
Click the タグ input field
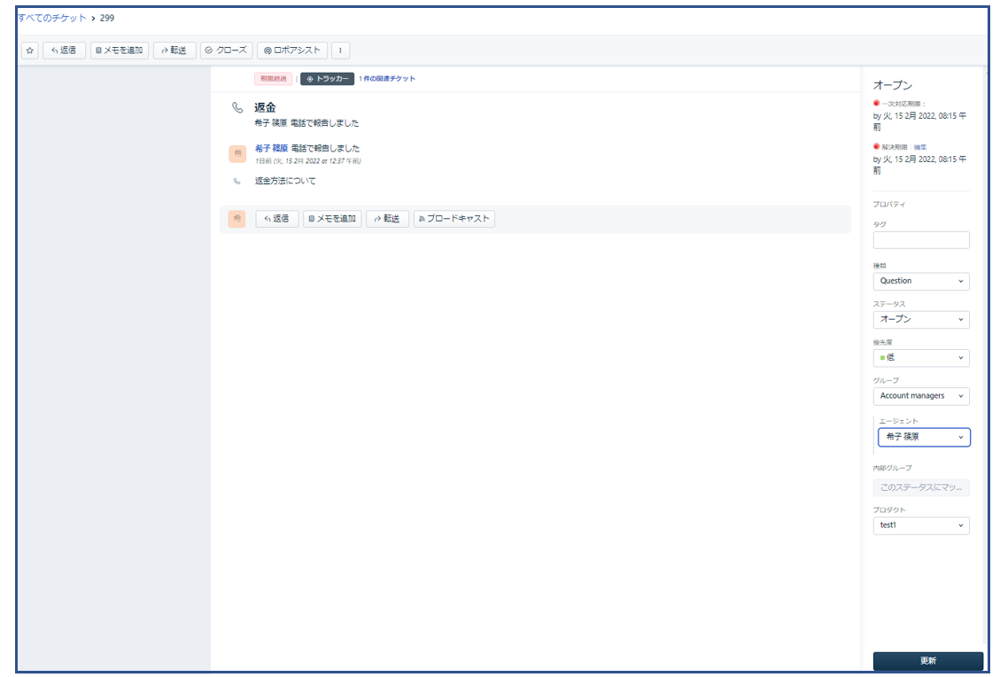(921, 240)
